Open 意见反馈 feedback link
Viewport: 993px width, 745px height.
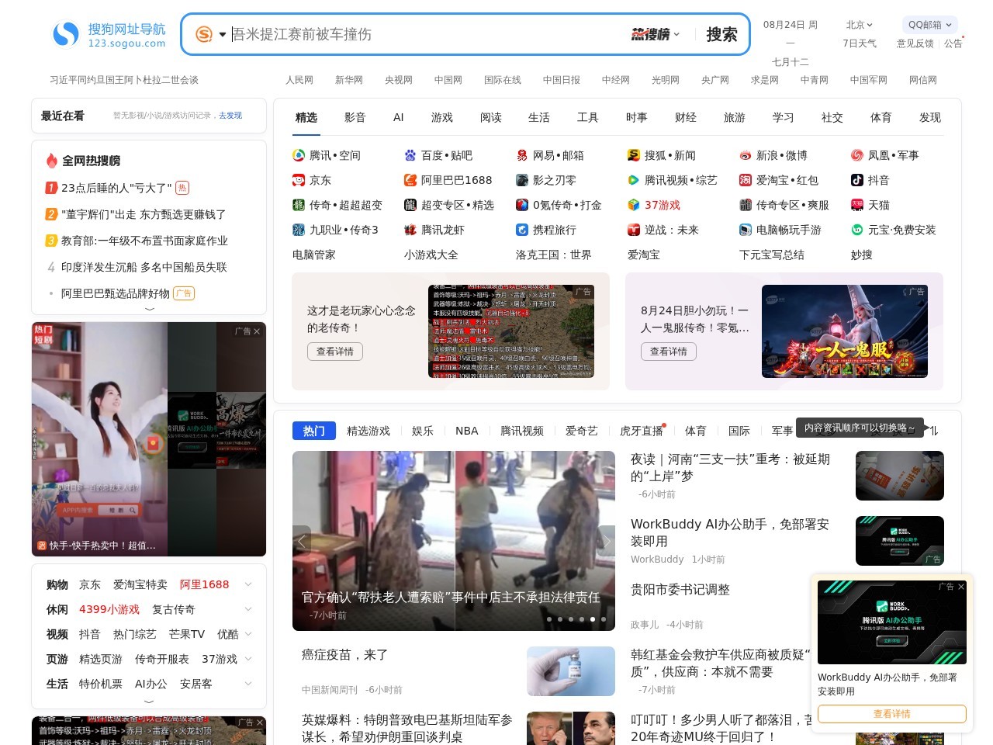(x=915, y=43)
